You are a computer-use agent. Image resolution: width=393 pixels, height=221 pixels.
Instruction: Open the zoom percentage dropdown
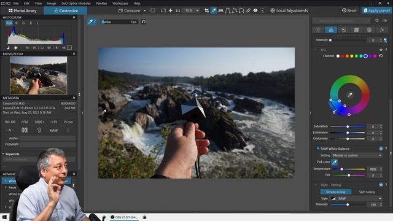[x=197, y=10]
